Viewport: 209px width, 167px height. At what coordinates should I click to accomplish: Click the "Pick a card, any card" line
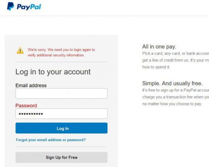coord(176,53)
